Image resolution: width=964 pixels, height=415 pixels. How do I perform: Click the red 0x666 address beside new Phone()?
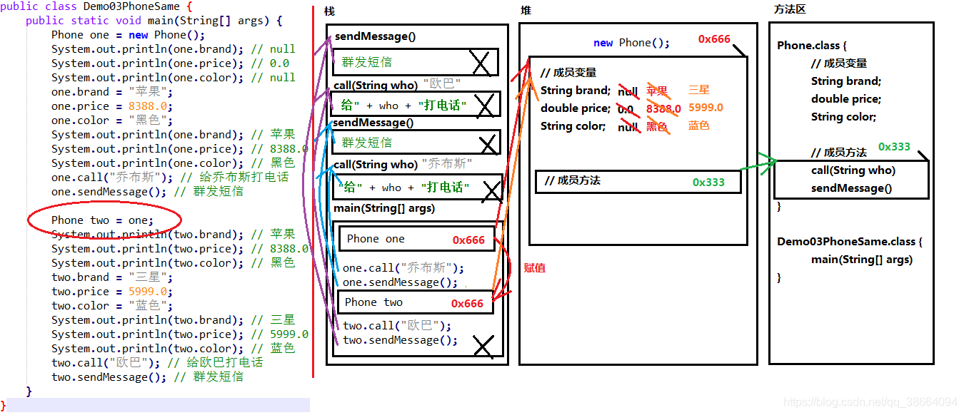click(715, 39)
